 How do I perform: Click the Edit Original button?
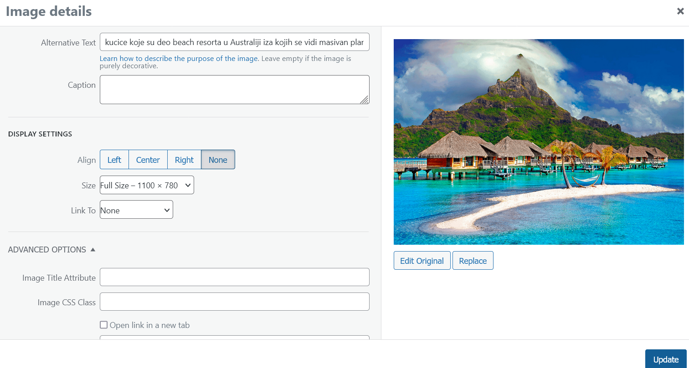tap(422, 261)
